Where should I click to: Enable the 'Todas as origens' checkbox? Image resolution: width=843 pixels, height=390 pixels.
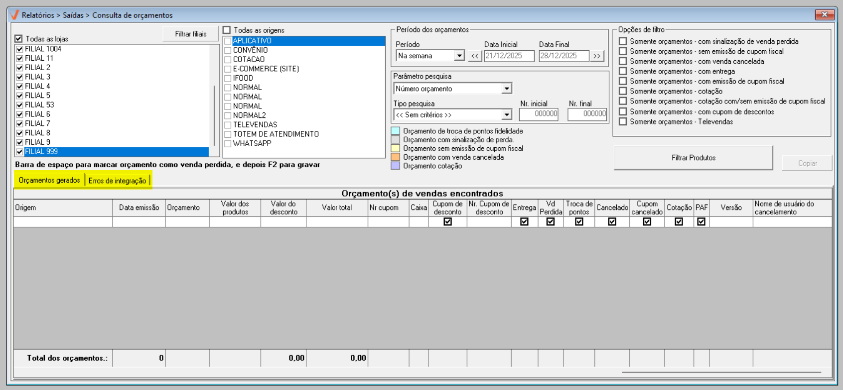point(227,30)
